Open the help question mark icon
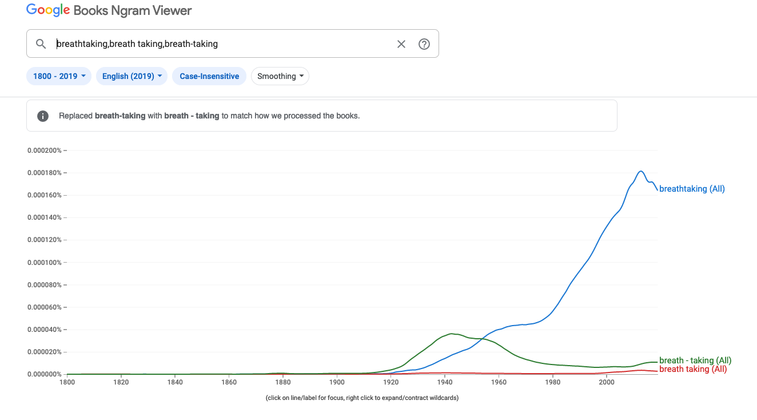The width and height of the screenshot is (757, 420). [424, 44]
